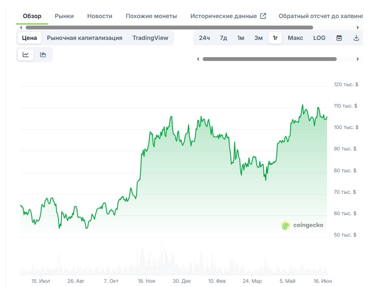Switch chart to TradingView mode
The width and height of the screenshot is (370, 287).
(150, 38)
